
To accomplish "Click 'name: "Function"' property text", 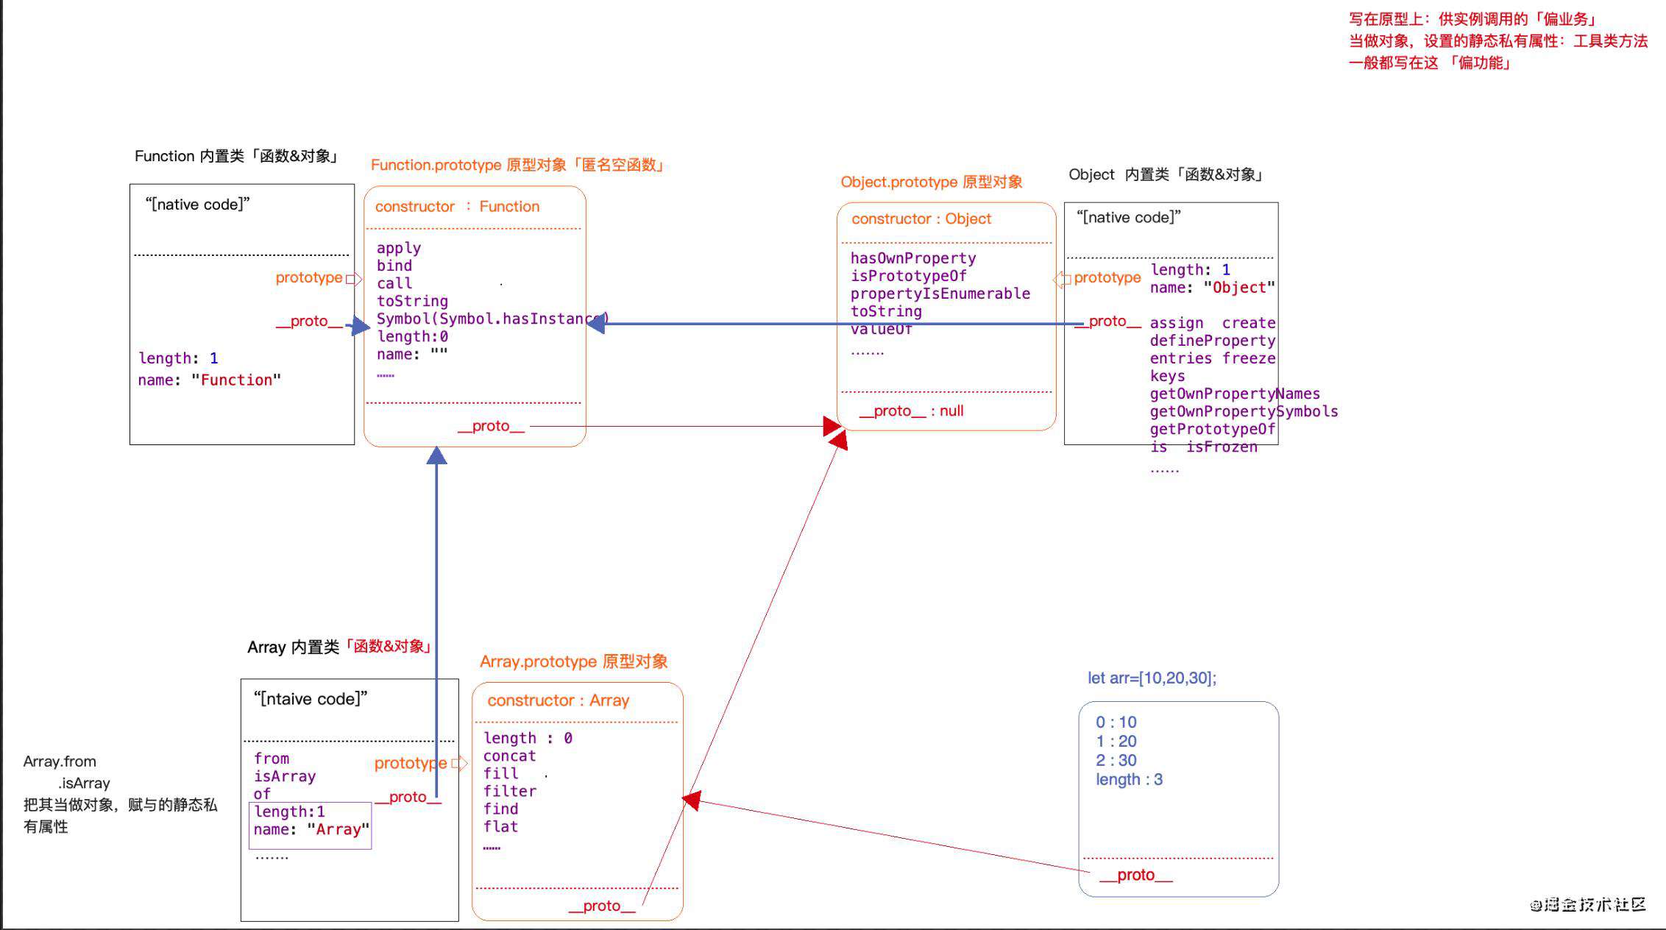I will [210, 380].
